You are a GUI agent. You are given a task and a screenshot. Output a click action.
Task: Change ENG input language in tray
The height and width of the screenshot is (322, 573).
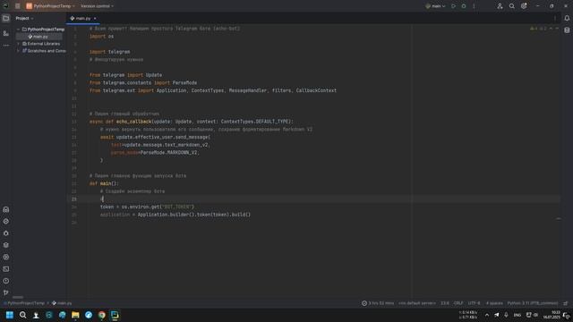click(517, 315)
